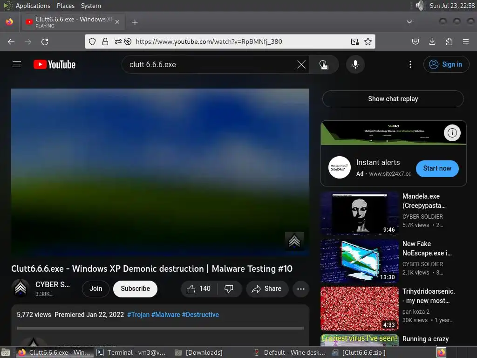The width and height of the screenshot is (477, 358).
Task: Open Applications menu
Action: pyautogui.click(x=33, y=6)
